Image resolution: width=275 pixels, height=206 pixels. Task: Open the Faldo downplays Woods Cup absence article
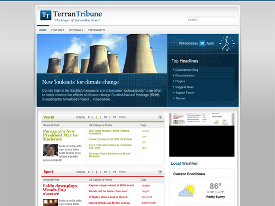pos(60,190)
